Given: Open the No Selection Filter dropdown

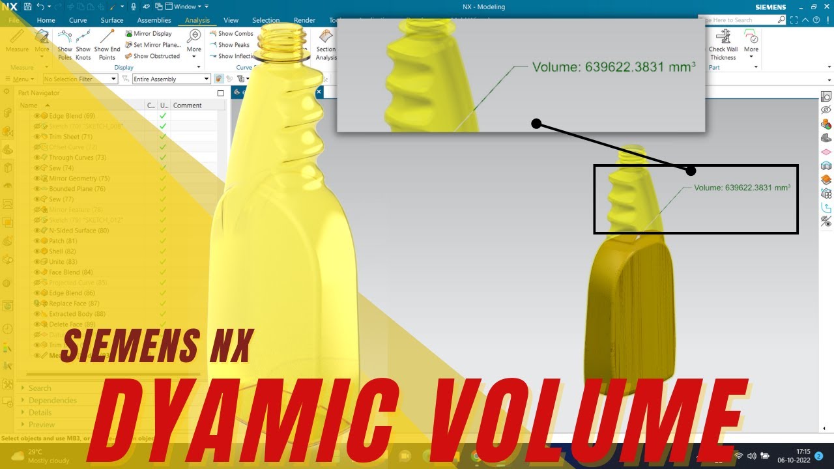Looking at the screenshot, I should pos(80,79).
